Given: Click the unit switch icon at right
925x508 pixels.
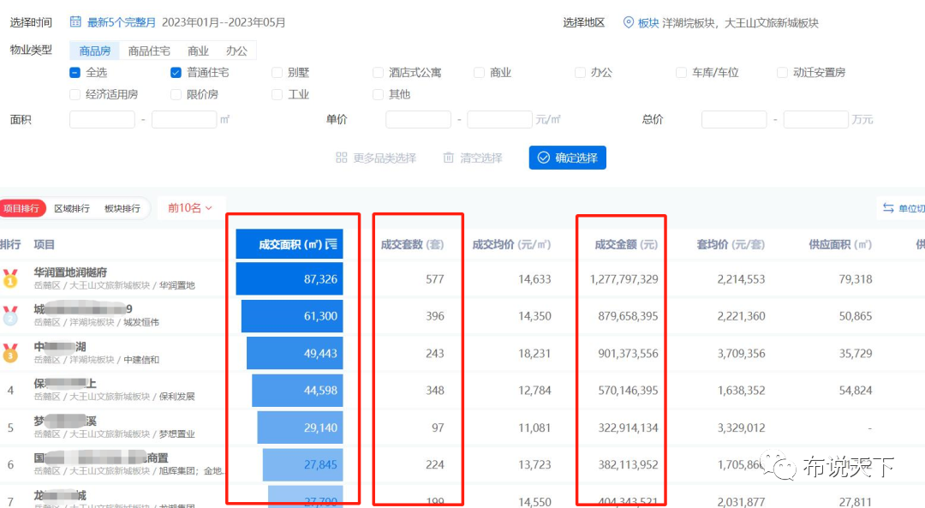Looking at the screenshot, I should [x=888, y=208].
